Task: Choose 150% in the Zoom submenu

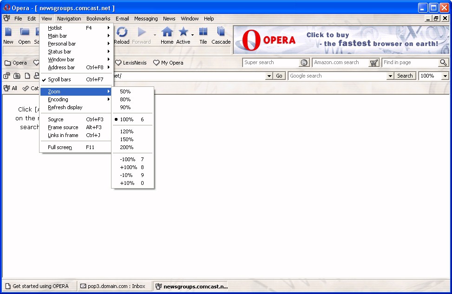Action: coord(126,139)
